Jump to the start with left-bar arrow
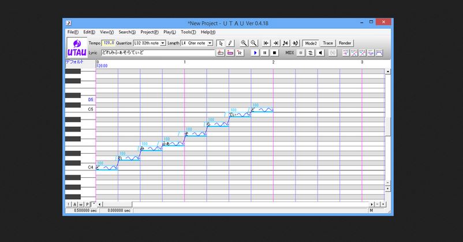The height and width of the screenshot is (242, 463). click(x=266, y=43)
